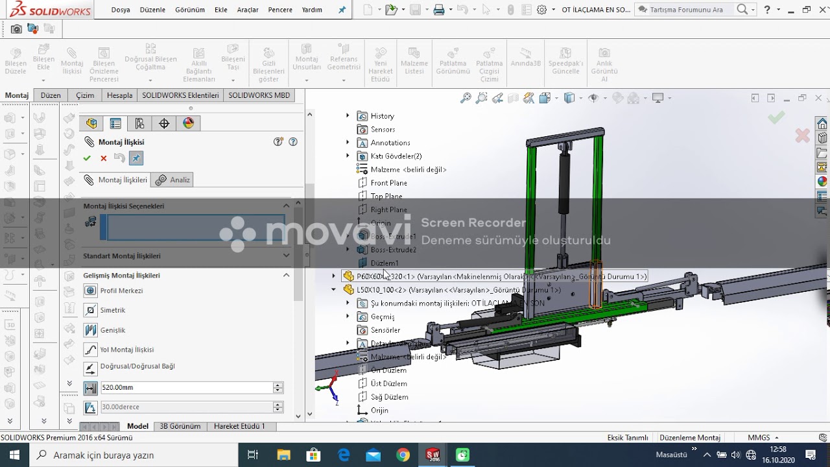The image size is (830, 467).
Task: Adjust the 520.00mm spinner arrows
Action: click(x=278, y=387)
